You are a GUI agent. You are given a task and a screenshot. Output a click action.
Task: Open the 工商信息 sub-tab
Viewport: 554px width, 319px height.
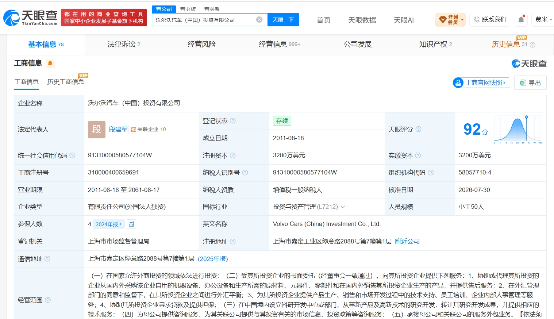(x=26, y=82)
